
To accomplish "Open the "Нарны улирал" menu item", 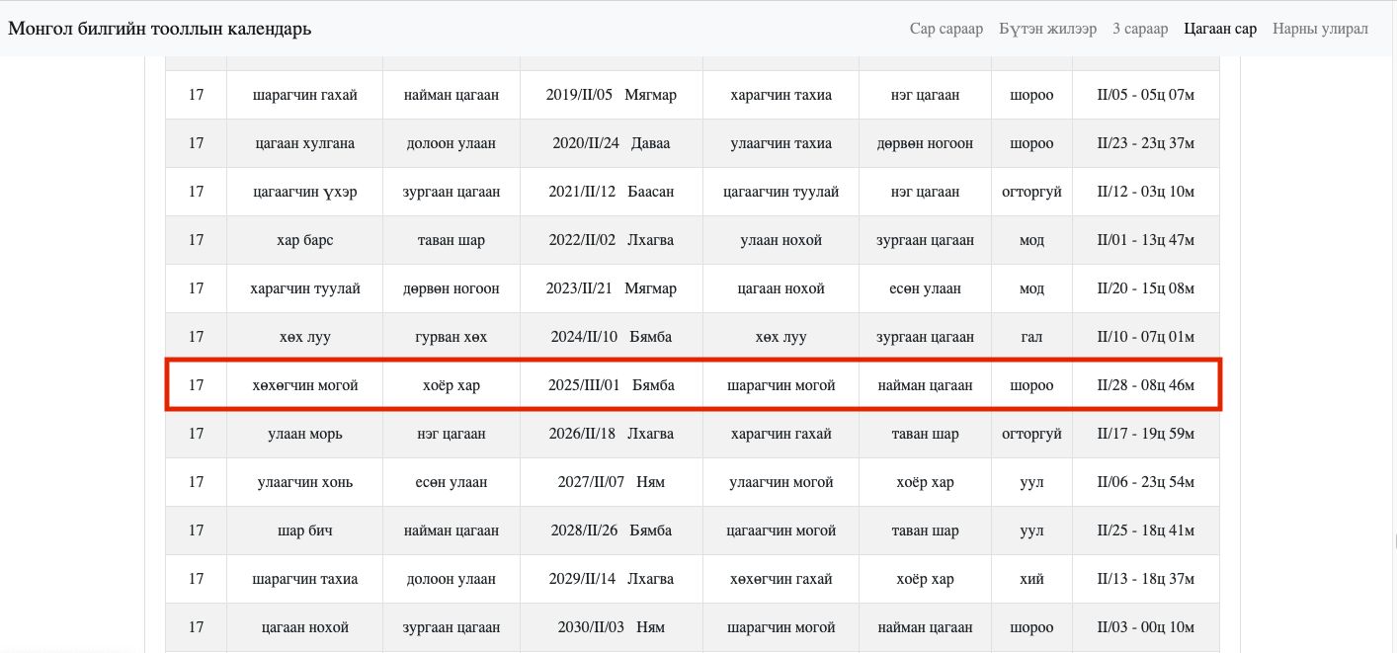I will click(1320, 29).
